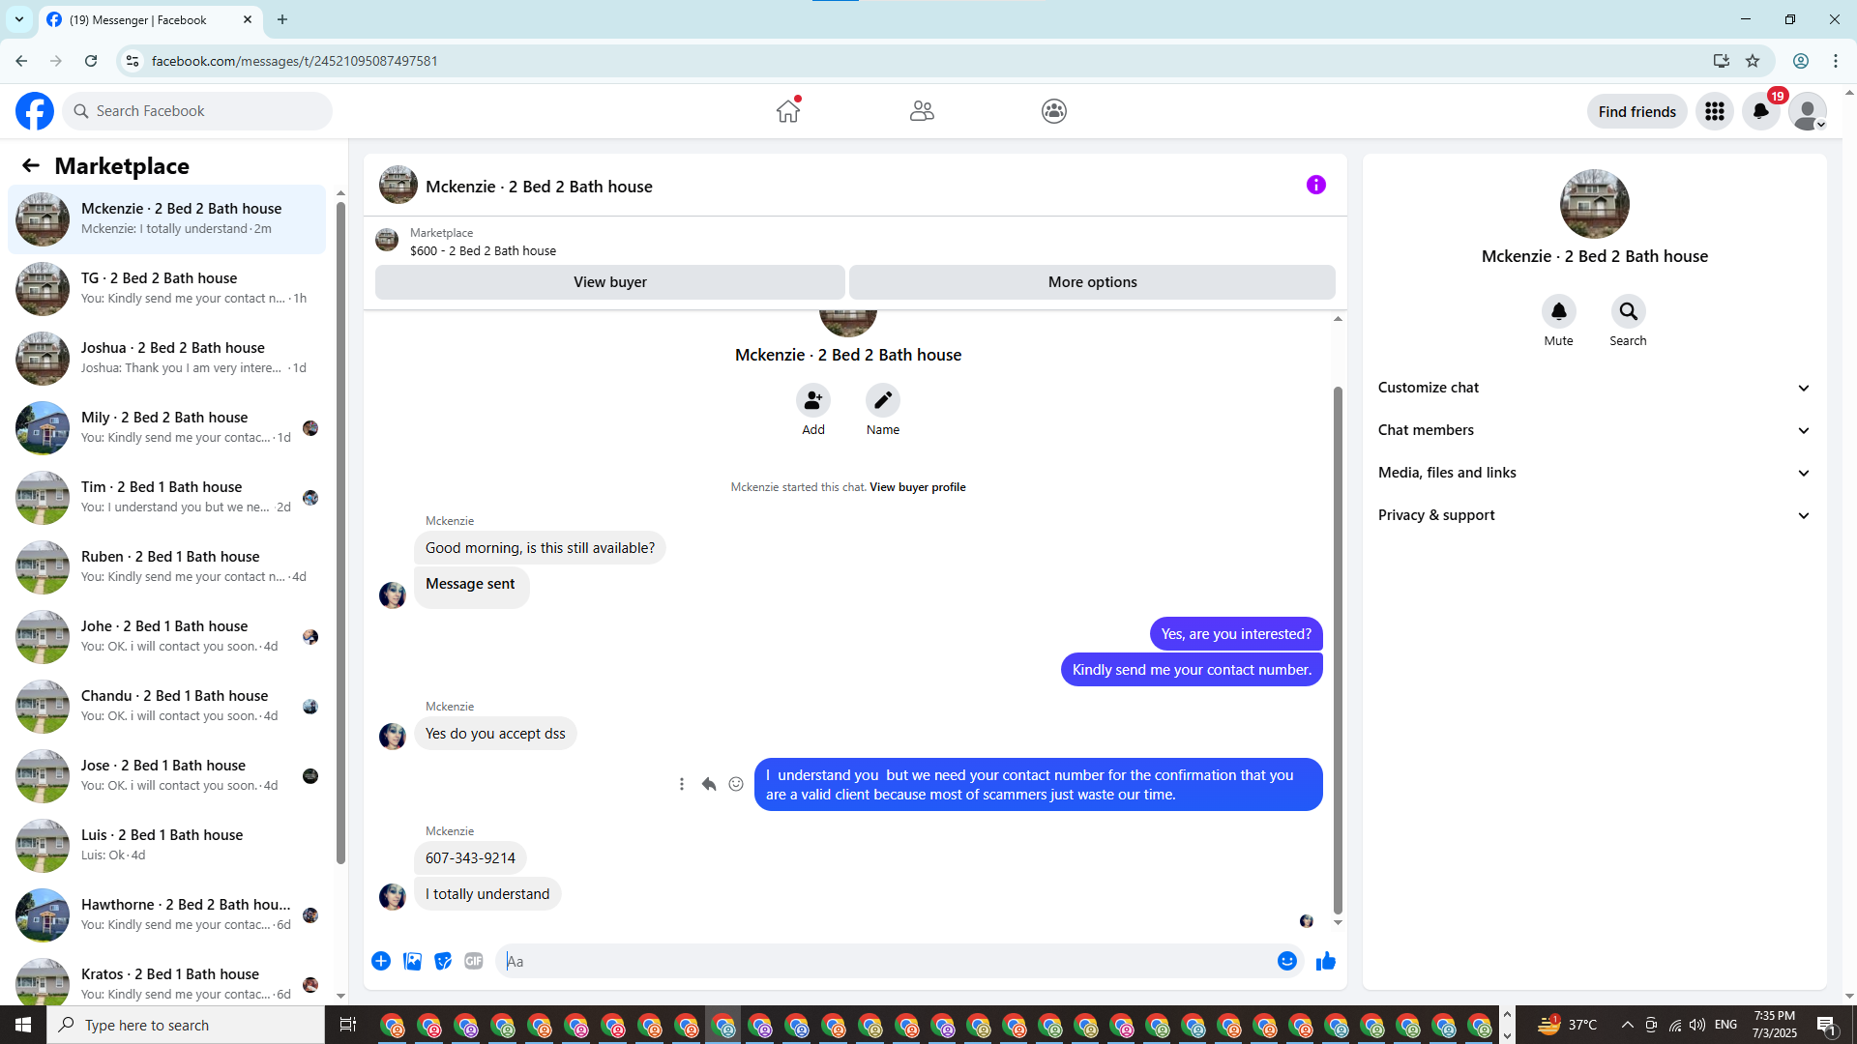The height and width of the screenshot is (1044, 1857).
Task: Open the emoji picker in message box
Action: click(x=1286, y=961)
